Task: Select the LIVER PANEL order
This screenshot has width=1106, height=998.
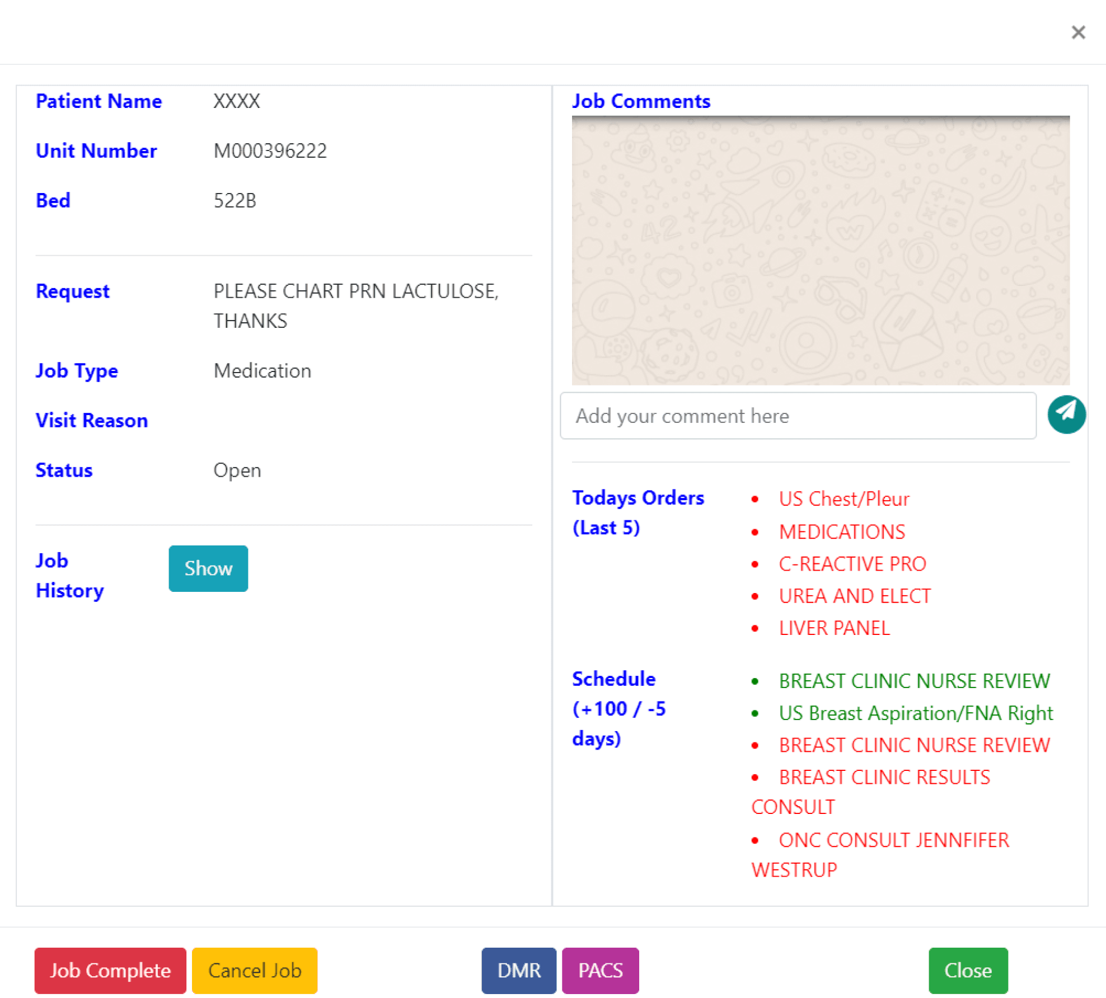Action: [x=834, y=628]
